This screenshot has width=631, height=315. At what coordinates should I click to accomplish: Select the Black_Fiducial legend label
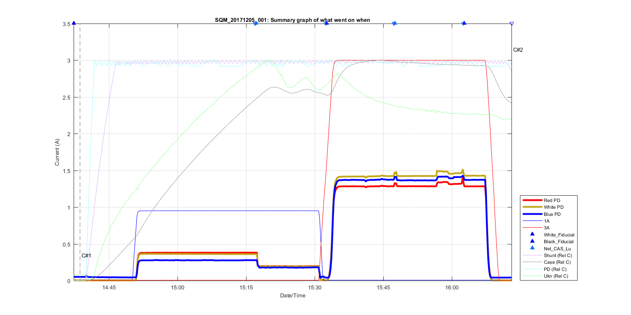click(x=559, y=241)
